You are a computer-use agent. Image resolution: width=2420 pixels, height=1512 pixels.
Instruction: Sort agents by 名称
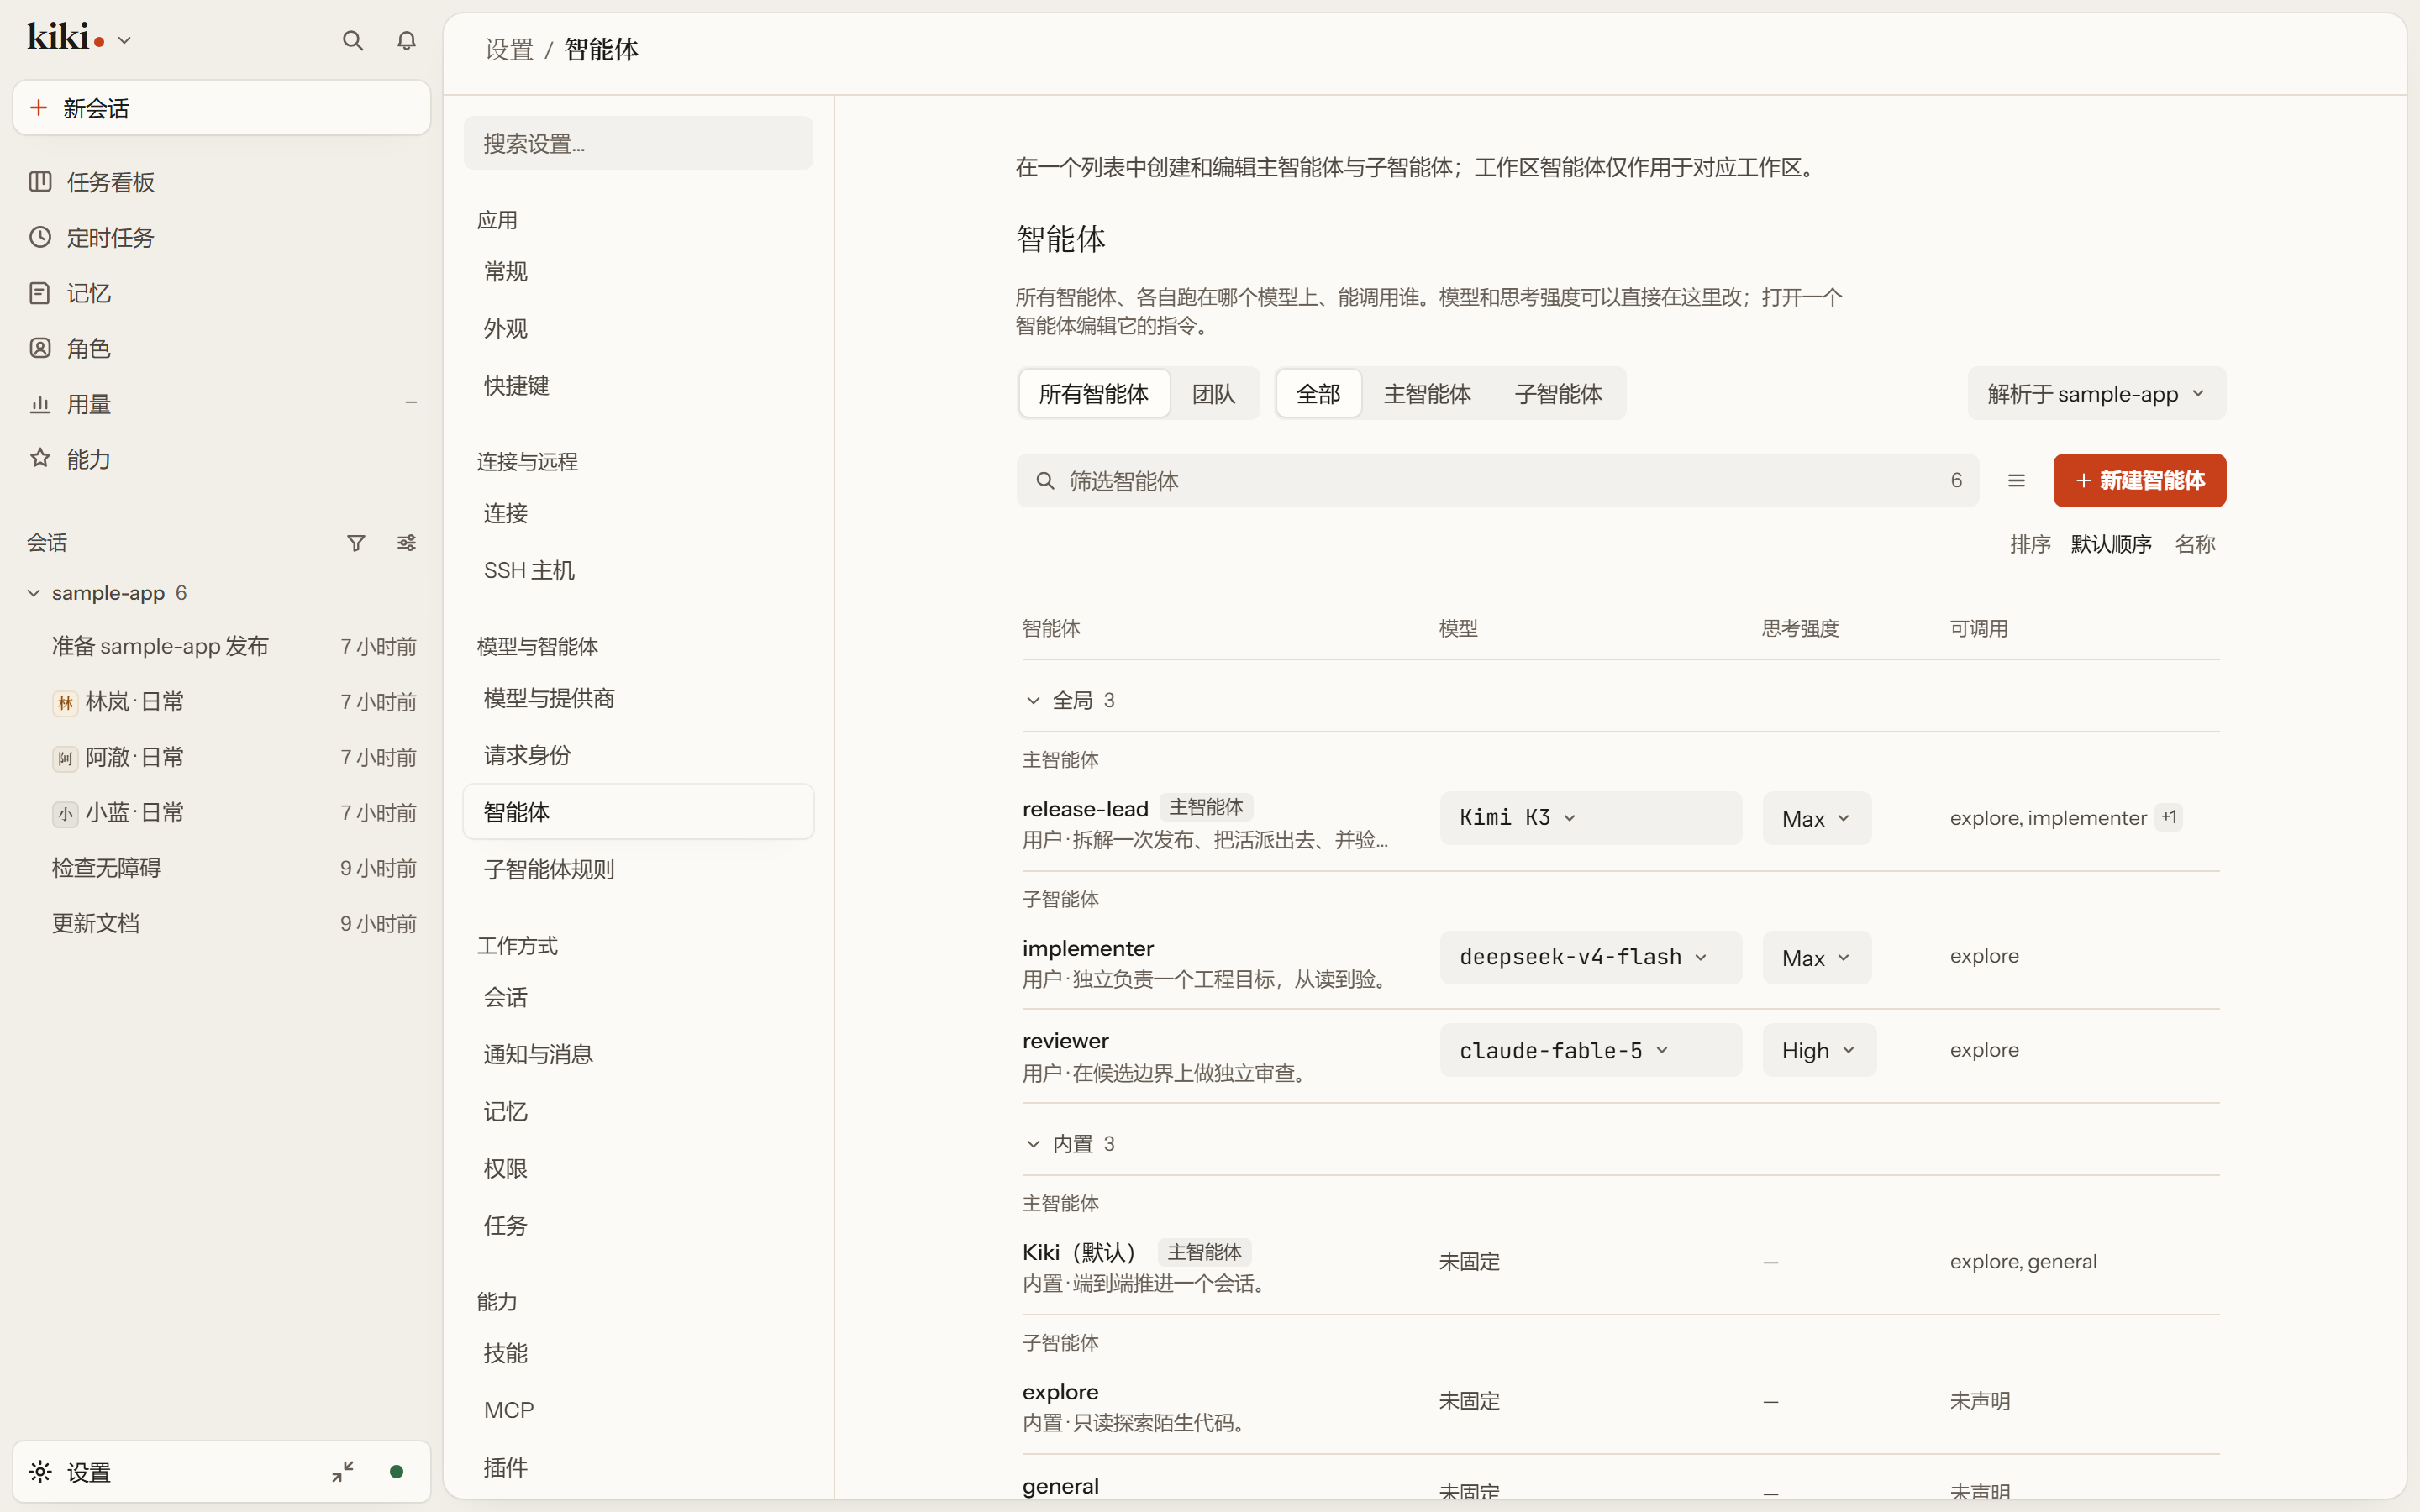click(x=2194, y=544)
